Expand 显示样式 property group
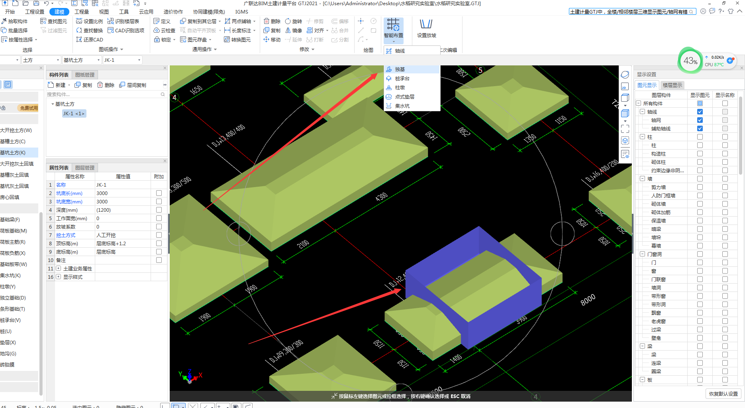745x408 pixels. point(59,277)
